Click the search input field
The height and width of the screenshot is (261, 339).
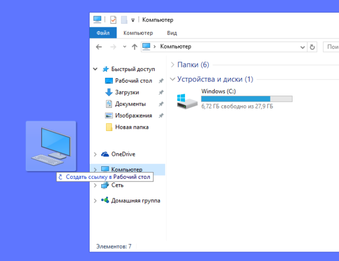pos(331,47)
